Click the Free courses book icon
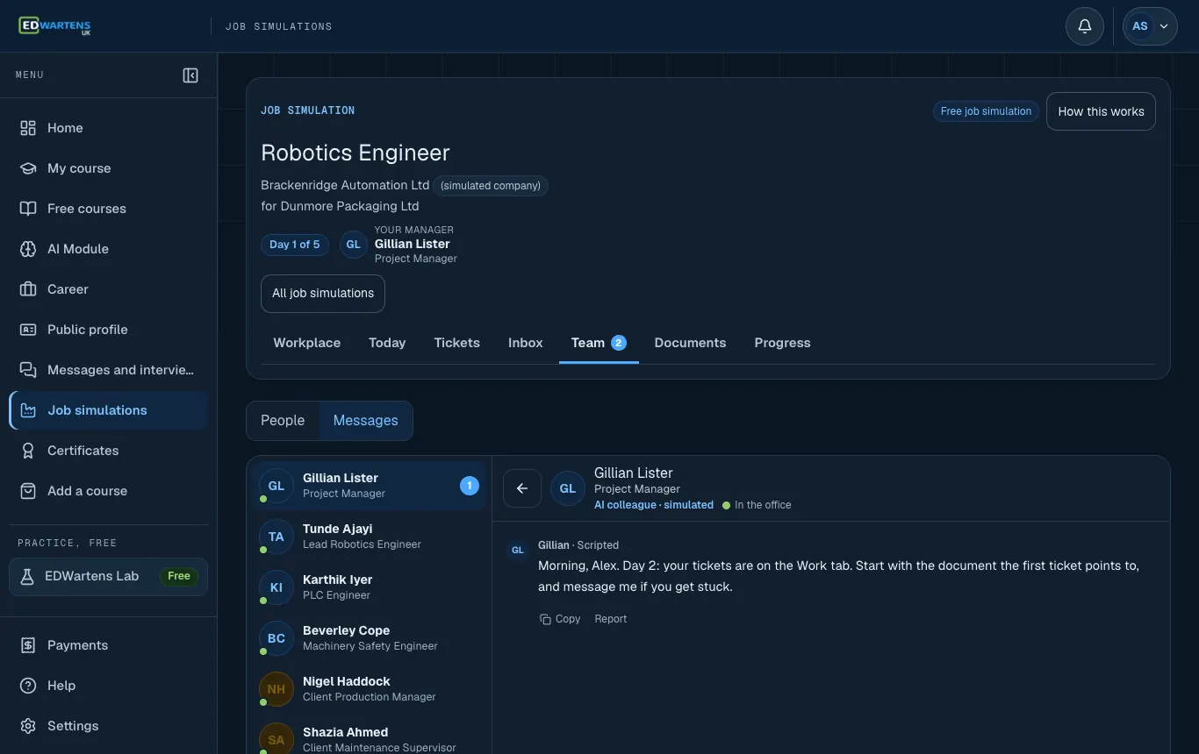This screenshot has height=754, width=1199. click(28, 209)
